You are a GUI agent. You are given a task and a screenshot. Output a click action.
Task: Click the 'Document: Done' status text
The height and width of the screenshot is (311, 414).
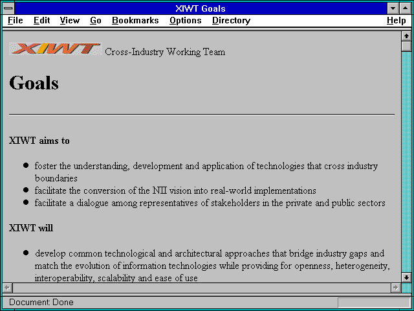41,303
